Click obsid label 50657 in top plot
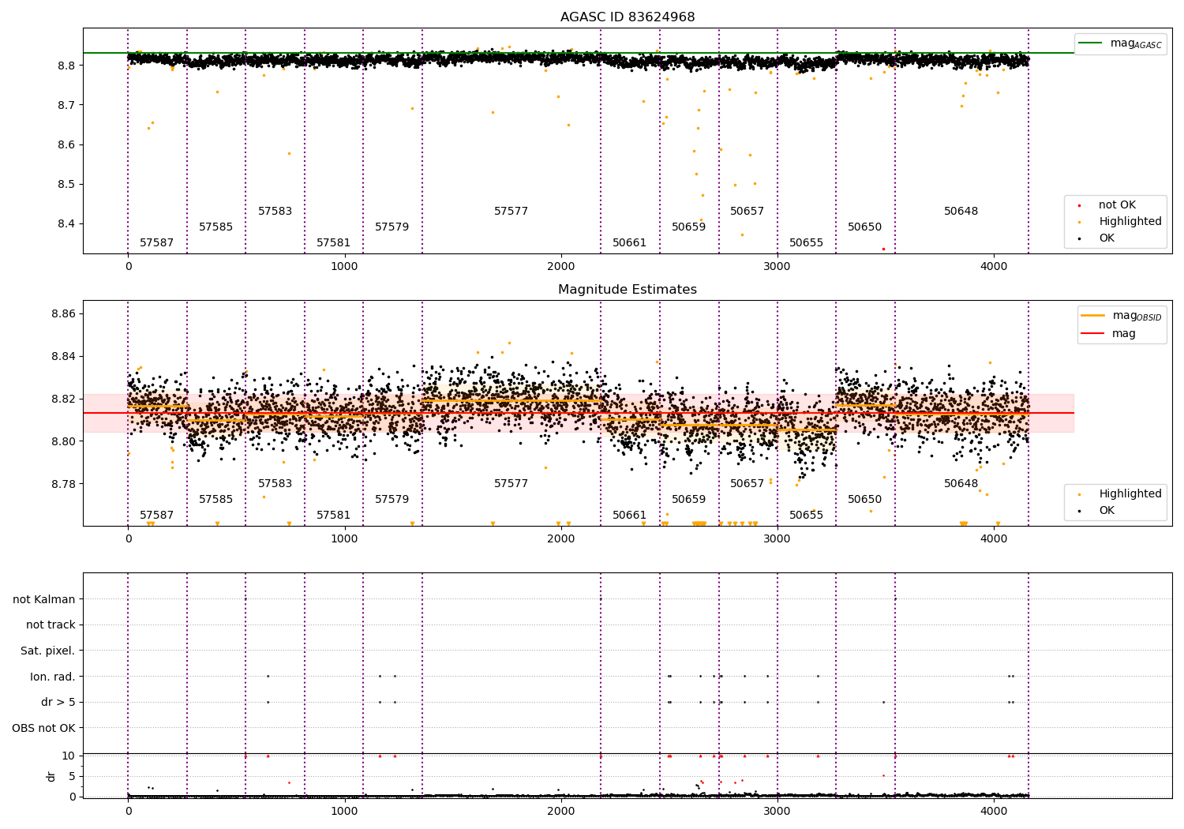Image resolution: width=1184 pixels, height=829 pixels. 747,212
